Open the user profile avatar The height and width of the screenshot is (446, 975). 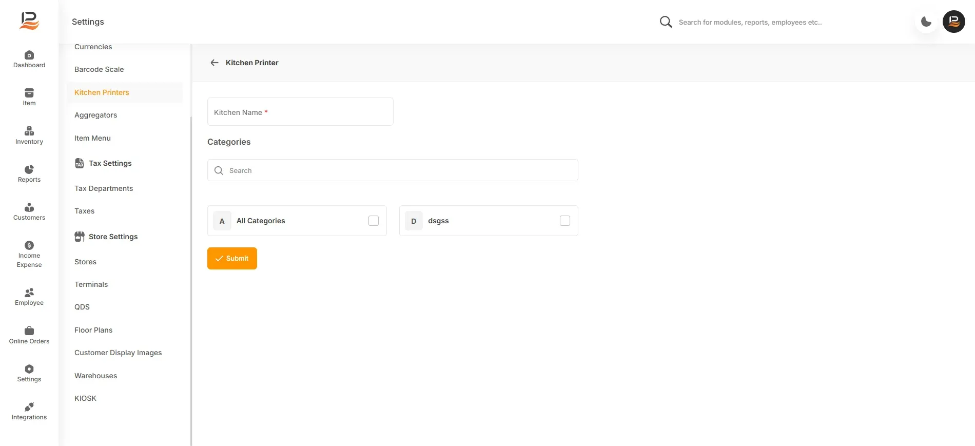click(954, 22)
